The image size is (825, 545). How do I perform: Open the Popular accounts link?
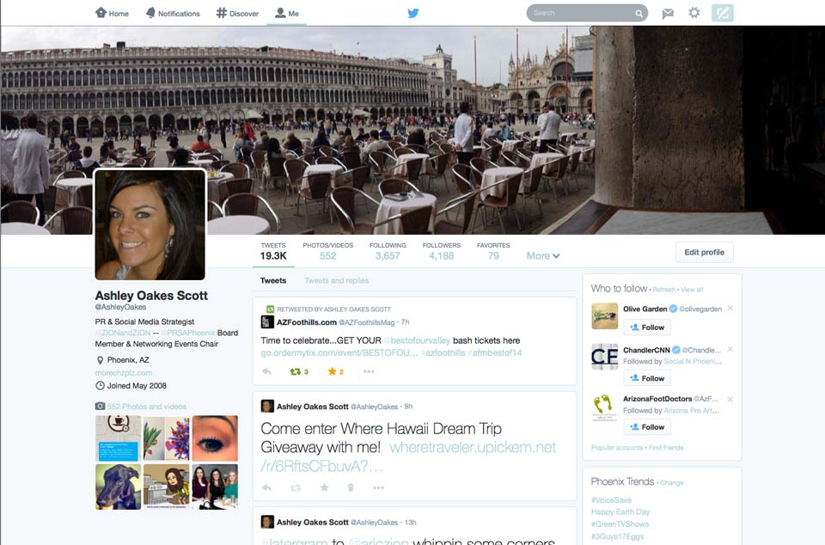(x=617, y=448)
